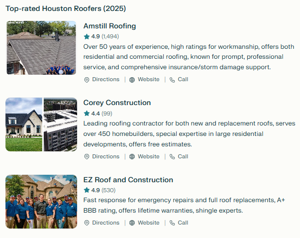Click the star rating icon for Amstill Roofing
This screenshot has width=300, height=238.
tap(87, 36)
